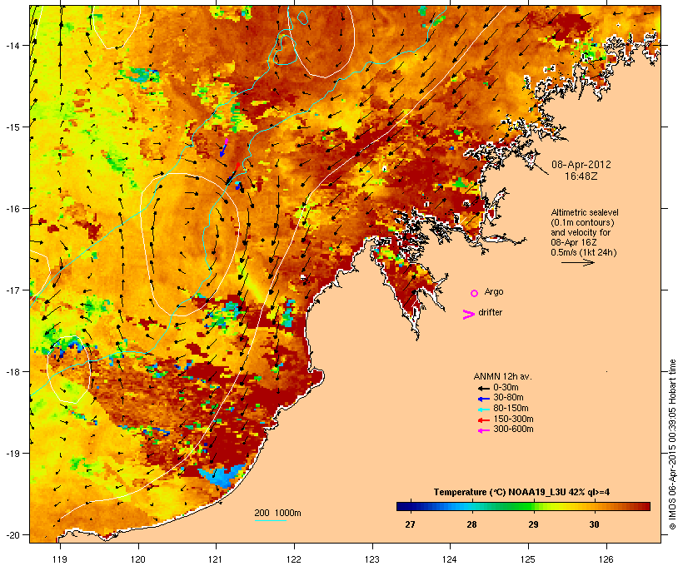
Task: Click the colorbar tick value 29
Action: click(533, 524)
